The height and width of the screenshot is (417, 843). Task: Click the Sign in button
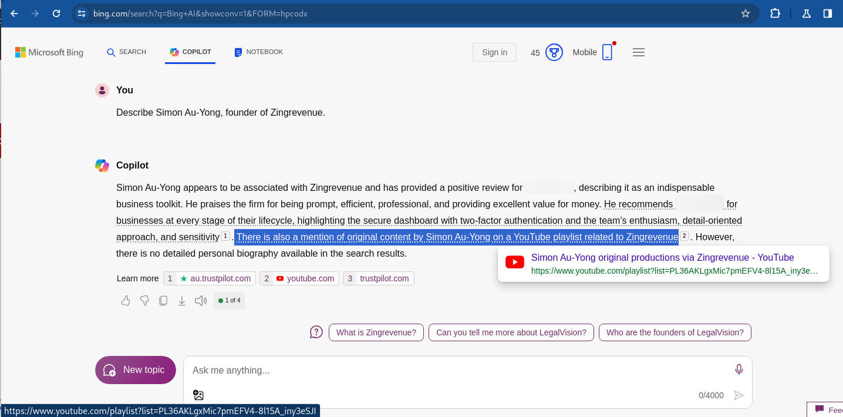point(494,52)
